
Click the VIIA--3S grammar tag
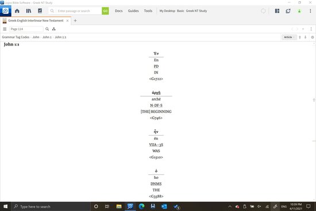156,145
